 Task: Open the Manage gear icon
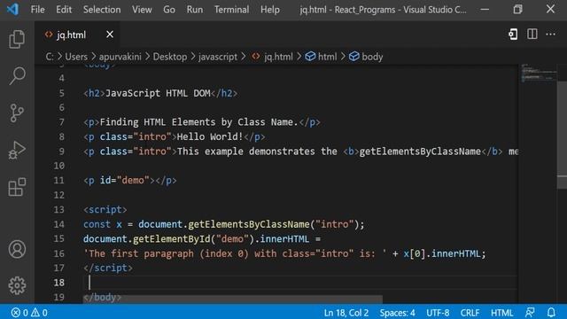pyautogui.click(x=17, y=285)
